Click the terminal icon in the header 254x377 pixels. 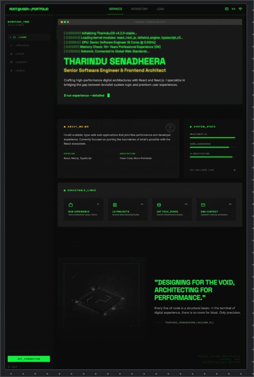point(226,9)
